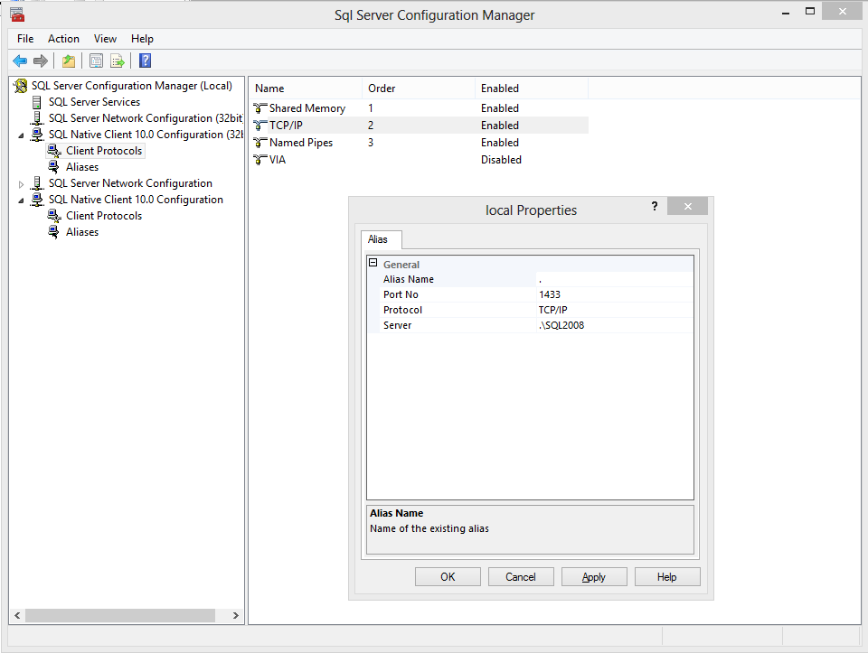
Task: Click the TCP/IP protocol icon in list
Action: [x=260, y=126]
